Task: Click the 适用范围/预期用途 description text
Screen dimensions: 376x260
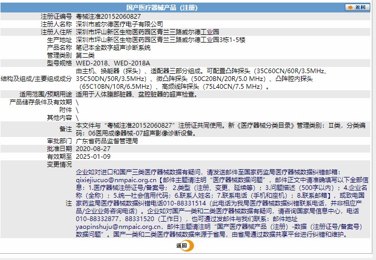Action: [138, 94]
